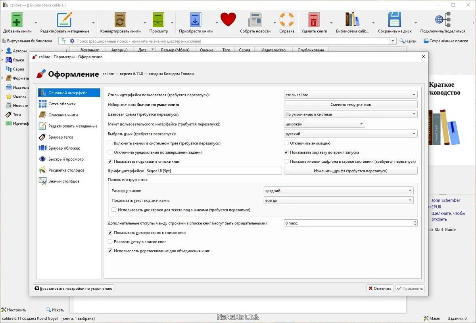
Task: Click the John Schember author link
Action: pos(446,200)
